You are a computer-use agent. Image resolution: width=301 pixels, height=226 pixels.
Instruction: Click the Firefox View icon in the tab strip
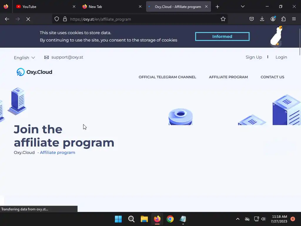tap(6, 6)
